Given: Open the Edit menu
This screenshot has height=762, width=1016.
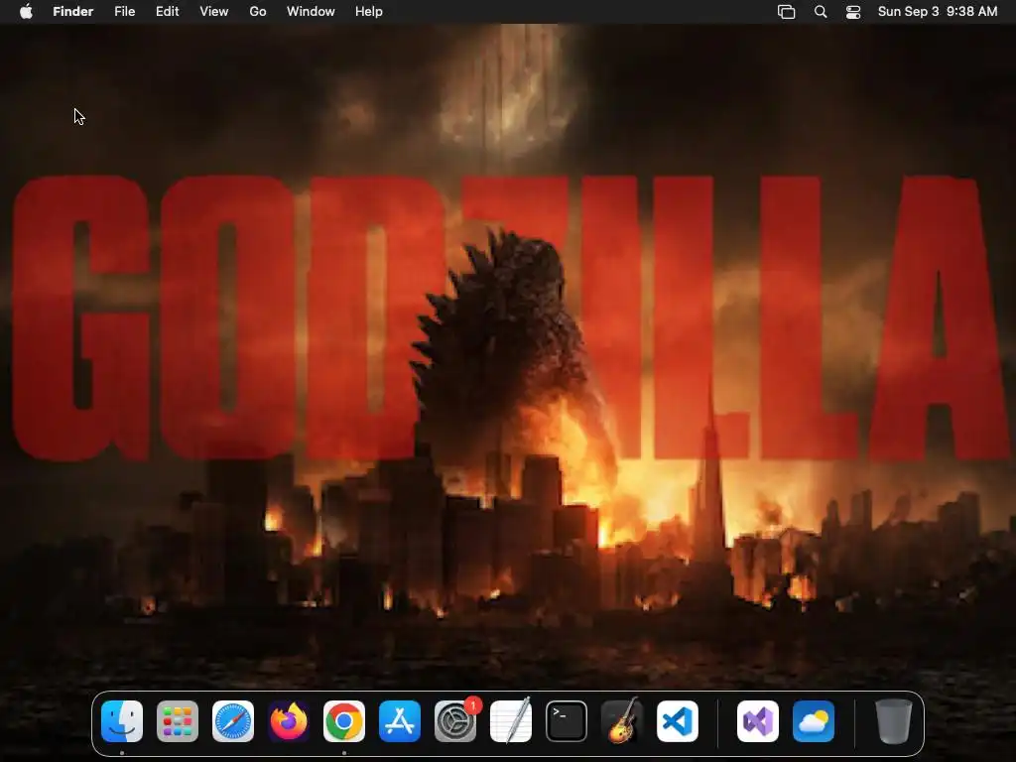Looking at the screenshot, I should 167,12.
